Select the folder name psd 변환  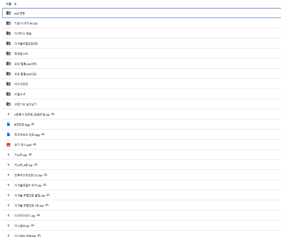20,13
